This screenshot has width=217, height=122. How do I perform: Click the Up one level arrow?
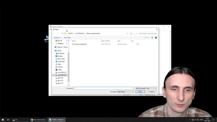(x=62, y=34)
